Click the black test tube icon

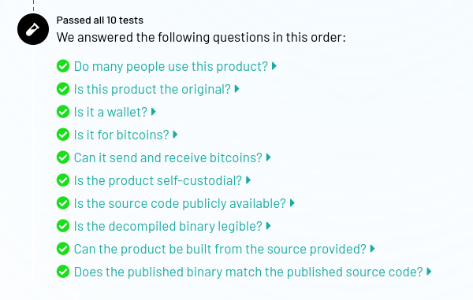33,29
